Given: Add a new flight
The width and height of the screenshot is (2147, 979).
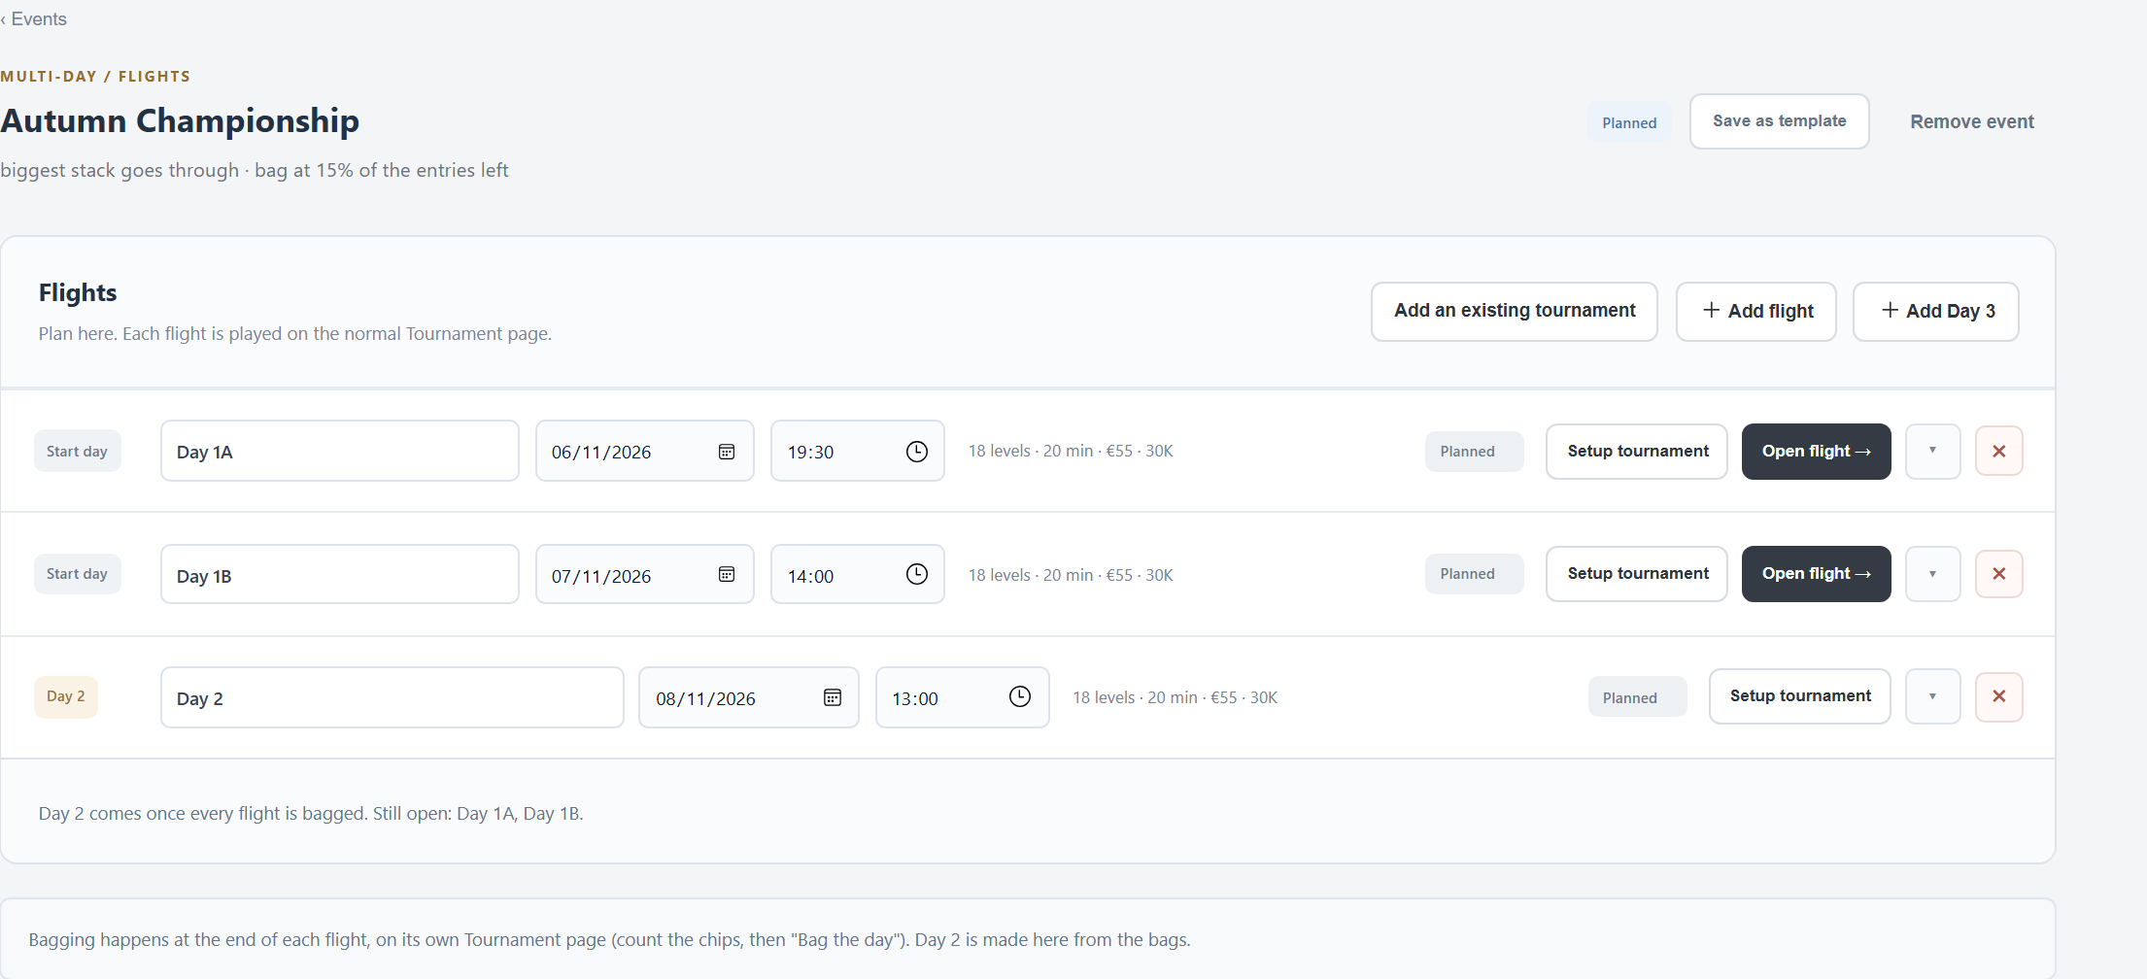Looking at the screenshot, I should click(x=1755, y=311).
